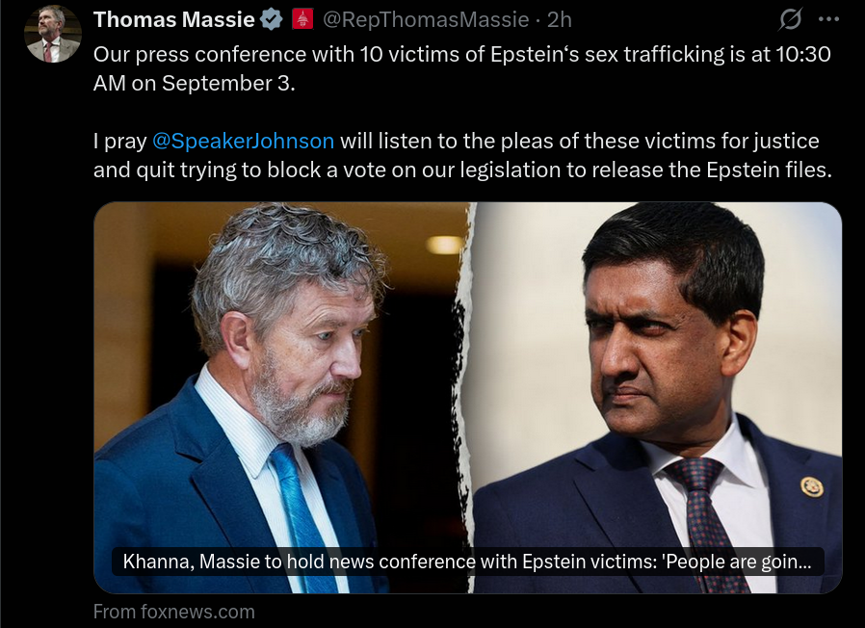Viewport: 865px width, 628px height.
Task: Open the Grok explain-post icon
Action: click(790, 20)
